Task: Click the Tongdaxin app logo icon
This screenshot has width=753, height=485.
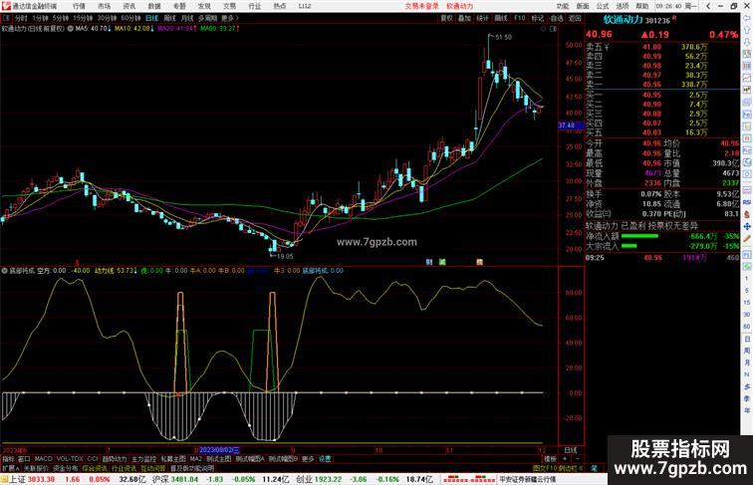Action: 5,6
